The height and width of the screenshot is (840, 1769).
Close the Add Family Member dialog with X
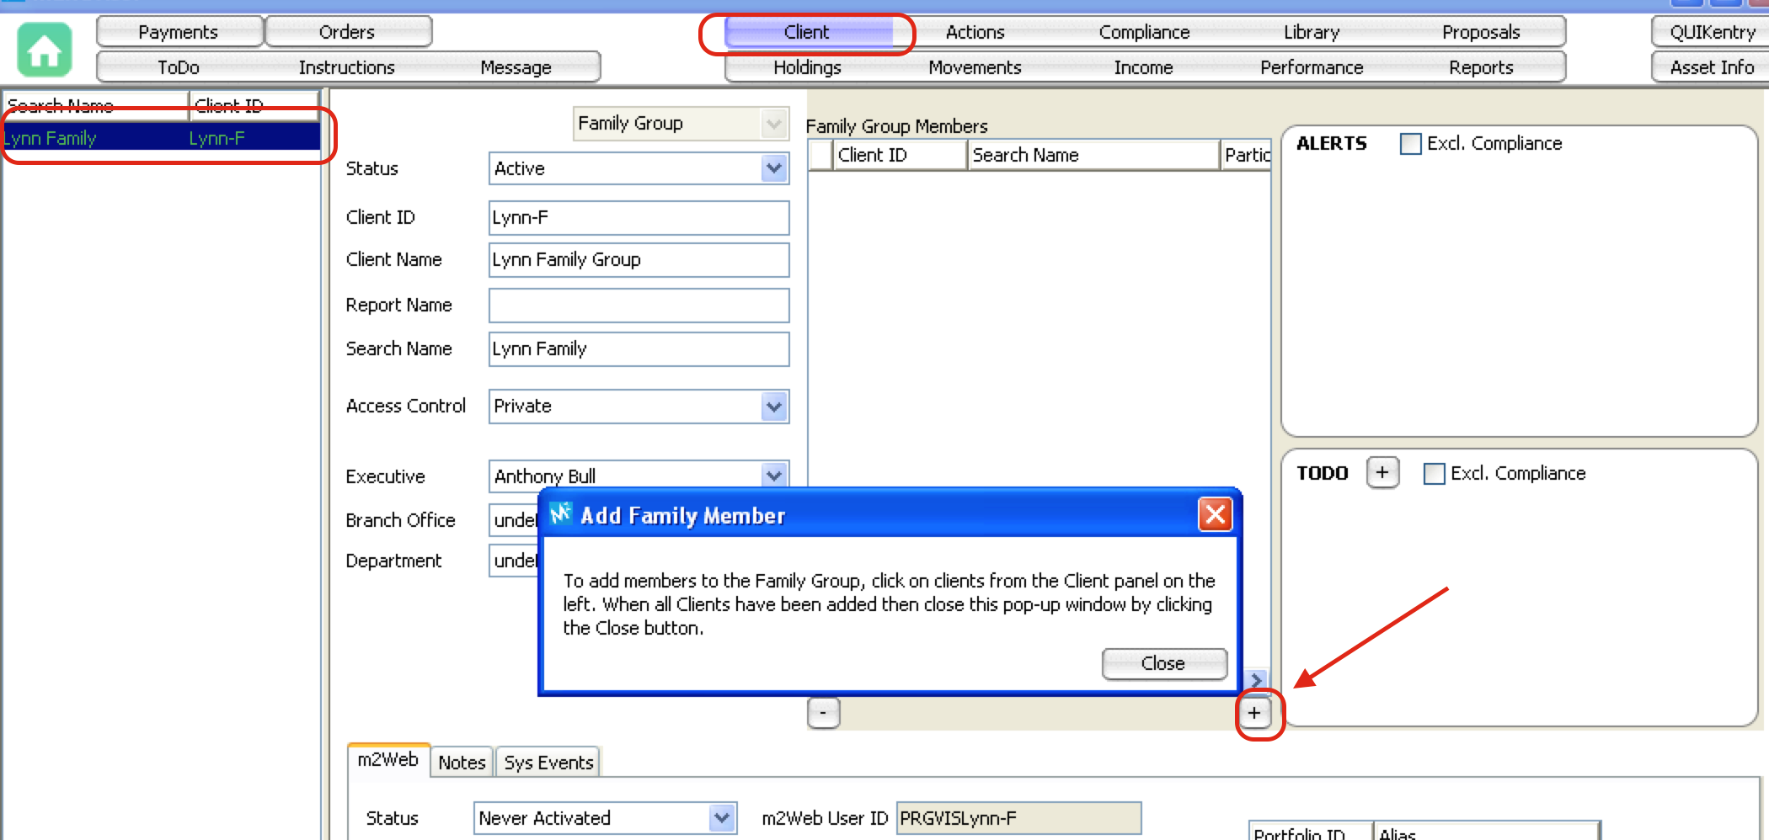[1215, 514]
